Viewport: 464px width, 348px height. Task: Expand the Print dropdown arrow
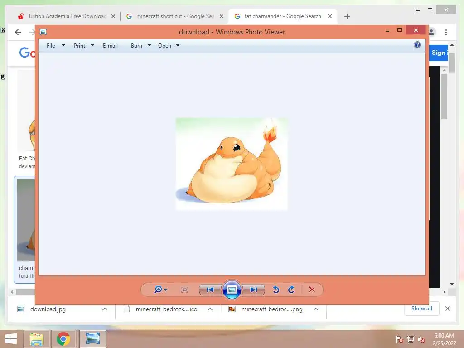pyautogui.click(x=92, y=46)
